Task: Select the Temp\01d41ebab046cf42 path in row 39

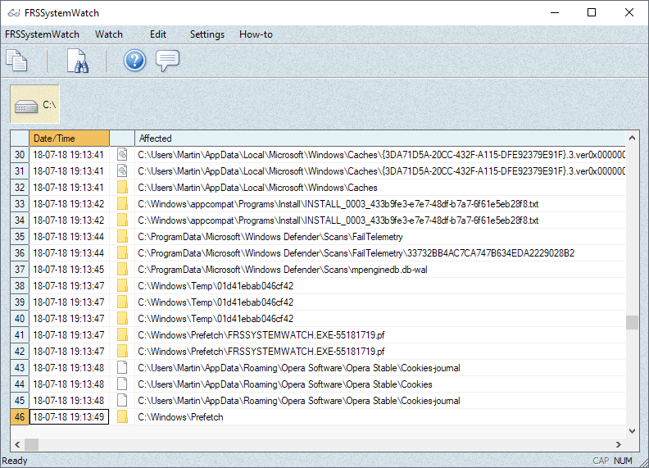Action: point(216,302)
